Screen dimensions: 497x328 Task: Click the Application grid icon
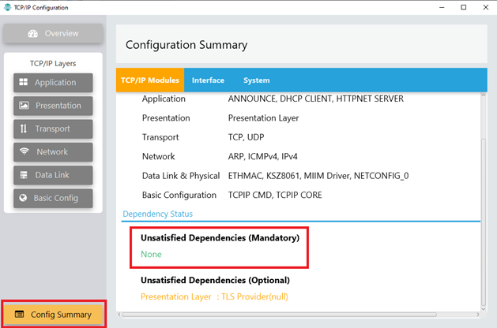coord(24,82)
